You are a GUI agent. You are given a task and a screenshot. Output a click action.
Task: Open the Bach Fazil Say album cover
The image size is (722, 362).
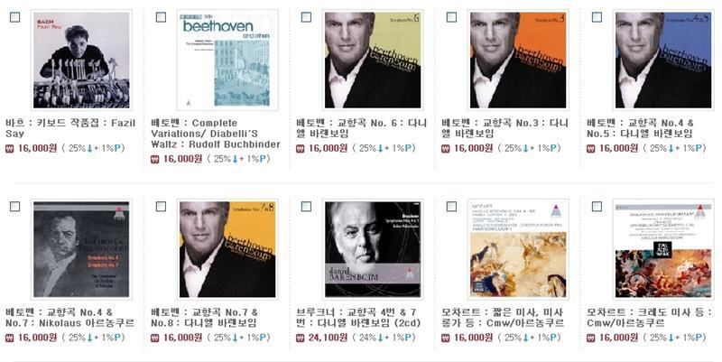pos(81,60)
